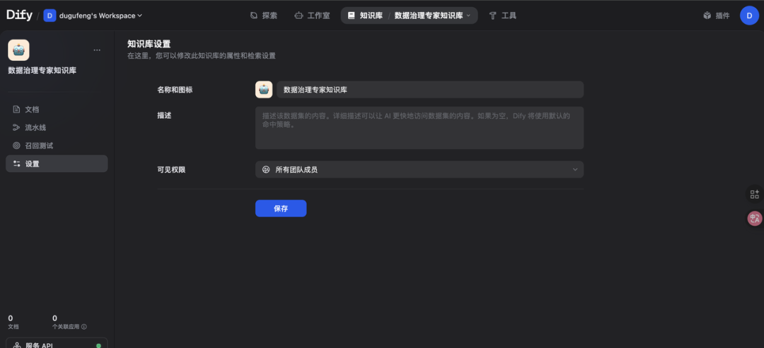The image size is (764, 348).
Task: Open the 召回测试 section
Action: point(57,145)
